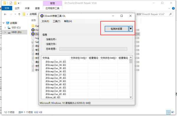The width and height of the screenshot is (177, 116).
Task: Go up one folder level in Explorer
Action: point(19,14)
